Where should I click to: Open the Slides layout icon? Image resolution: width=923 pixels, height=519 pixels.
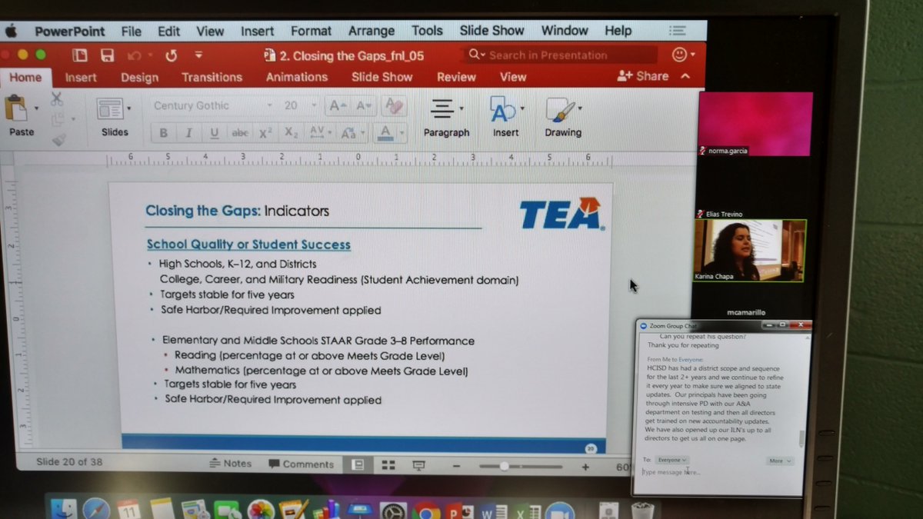pyautogui.click(x=110, y=108)
